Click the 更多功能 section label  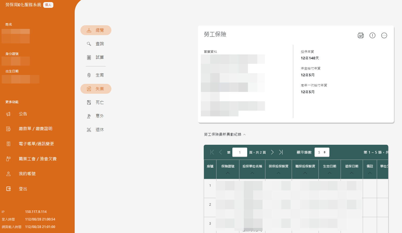(12, 102)
